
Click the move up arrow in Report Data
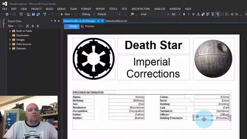[33, 26]
